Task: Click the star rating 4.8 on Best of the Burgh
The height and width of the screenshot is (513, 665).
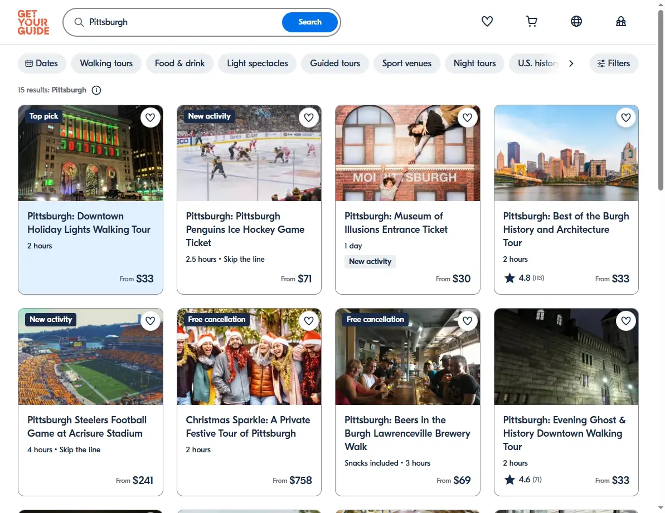Action: click(524, 278)
